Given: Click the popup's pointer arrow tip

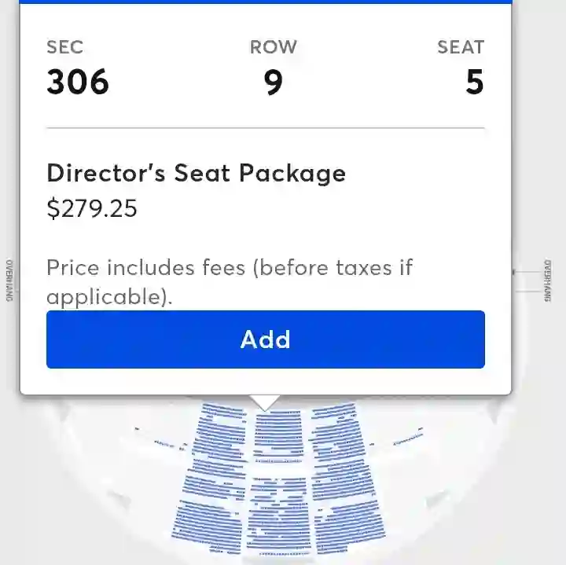Looking at the screenshot, I should coord(265,407).
